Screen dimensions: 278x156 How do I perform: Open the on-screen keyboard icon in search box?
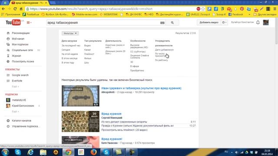[162, 23]
